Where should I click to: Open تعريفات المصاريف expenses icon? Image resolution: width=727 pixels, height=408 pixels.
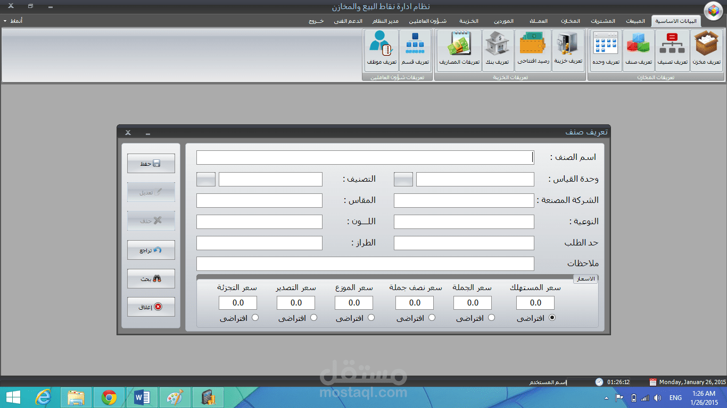coord(458,49)
